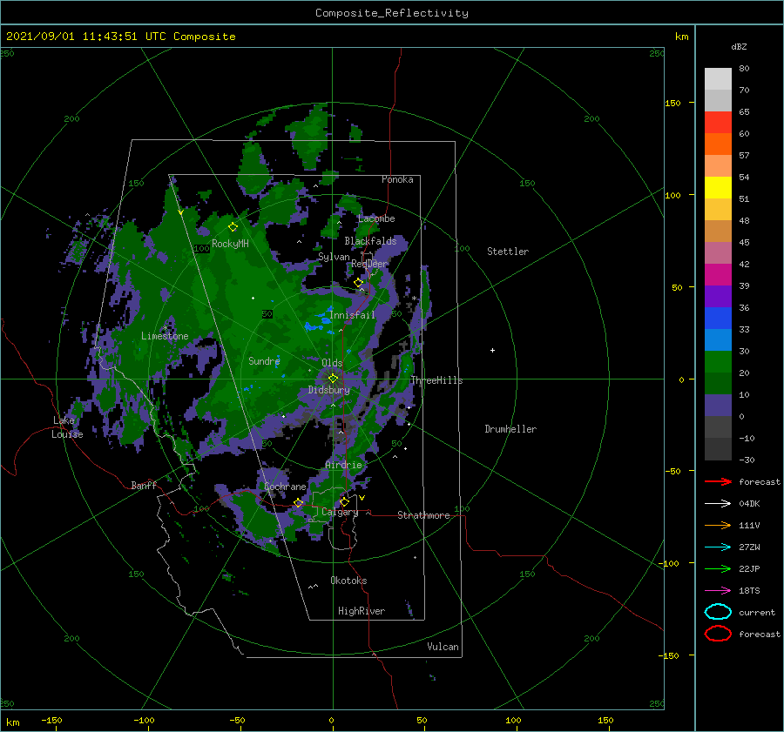Screen dimensions: 784x732
Task: Select the green 20-30 dBZ swatch
Action: pos(718,362)
